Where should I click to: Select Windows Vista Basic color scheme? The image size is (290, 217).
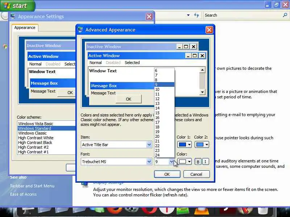click(x=46, y=124)
